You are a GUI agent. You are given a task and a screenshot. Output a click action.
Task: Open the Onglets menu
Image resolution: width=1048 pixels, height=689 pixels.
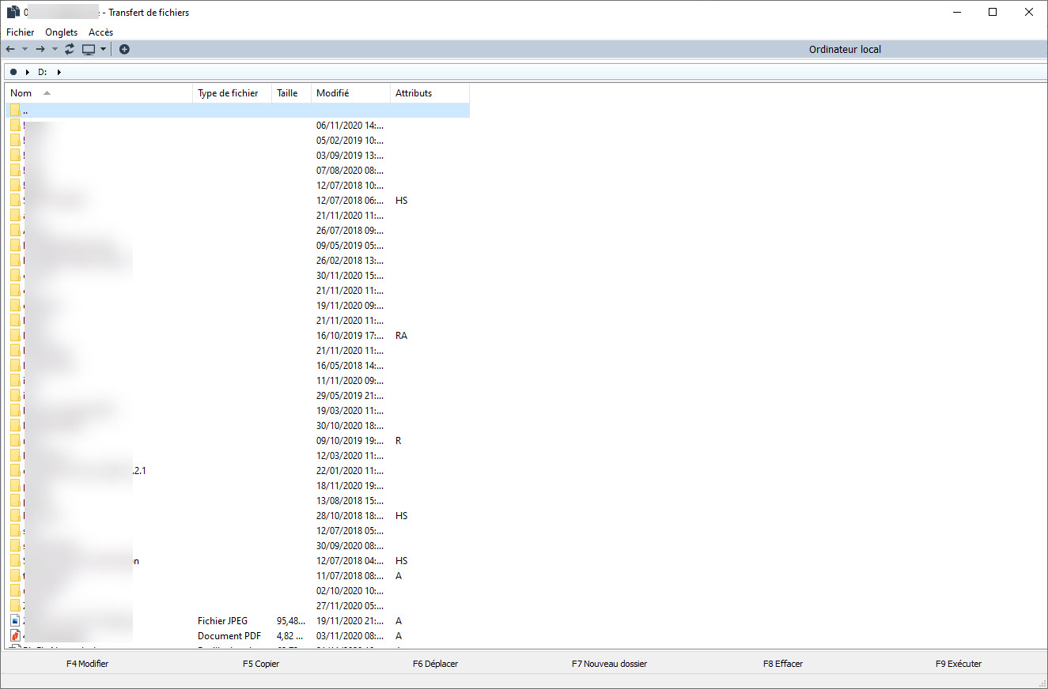(x=62, y=32)
